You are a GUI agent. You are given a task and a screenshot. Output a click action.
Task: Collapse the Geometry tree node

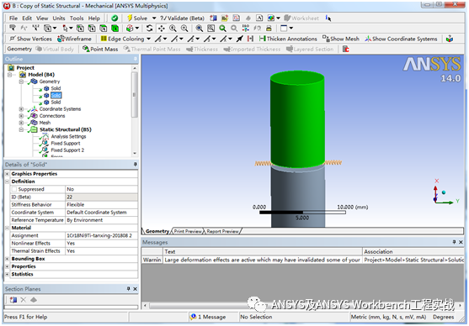(21, 81)
